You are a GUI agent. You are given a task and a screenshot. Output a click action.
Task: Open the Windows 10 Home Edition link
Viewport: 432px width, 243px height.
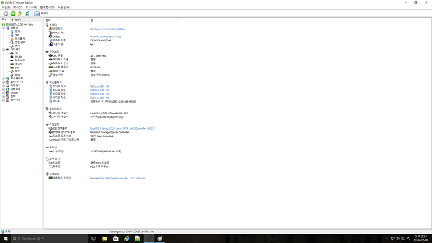click(108, 29)
